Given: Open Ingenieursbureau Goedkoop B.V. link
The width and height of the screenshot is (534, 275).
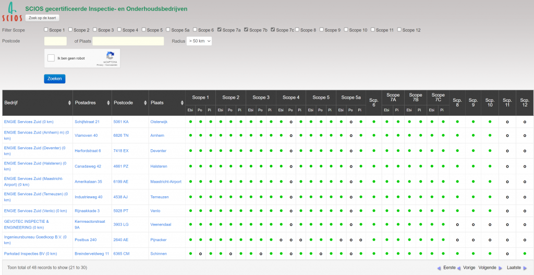Looking at the screenshot, I should 35,240.
